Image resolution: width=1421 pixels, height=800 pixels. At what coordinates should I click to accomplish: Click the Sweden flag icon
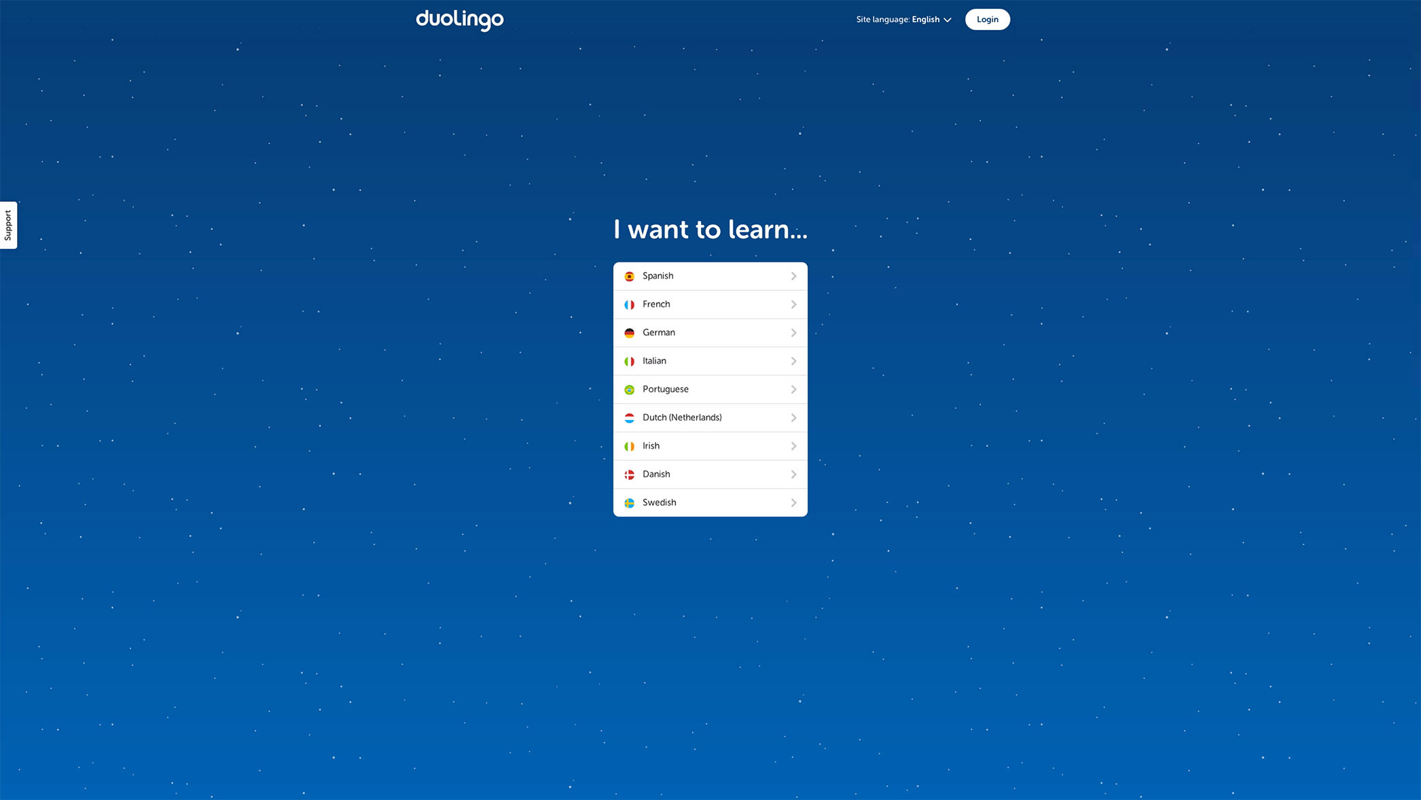pos(629,503)
